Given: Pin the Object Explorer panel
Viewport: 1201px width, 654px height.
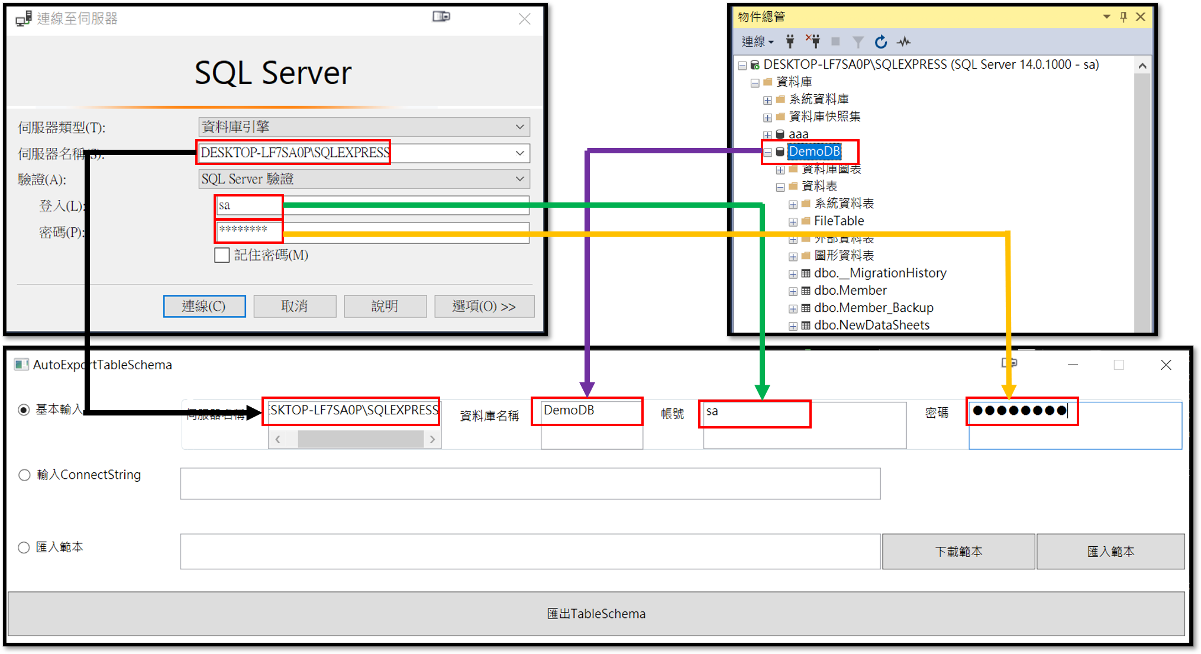Looking at the screenshot, I should [1123, 17].
